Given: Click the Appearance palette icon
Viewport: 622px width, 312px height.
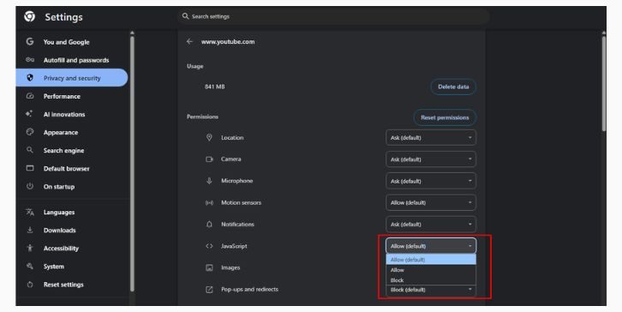Looking at the screenshot, I should click(x=30, y=132).
